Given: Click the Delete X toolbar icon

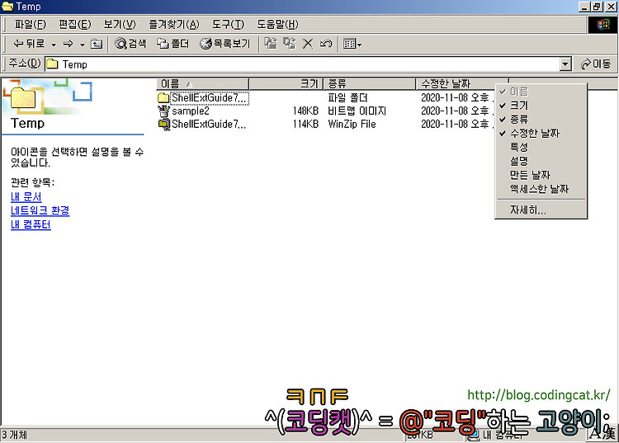Looking at the screenshot, I should pyautogui.click(x=307, y=44).
